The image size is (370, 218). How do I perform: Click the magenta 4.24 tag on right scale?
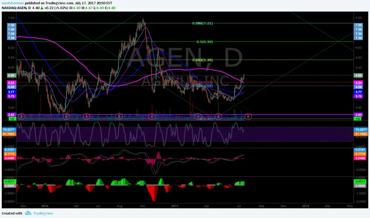(358, 83)
